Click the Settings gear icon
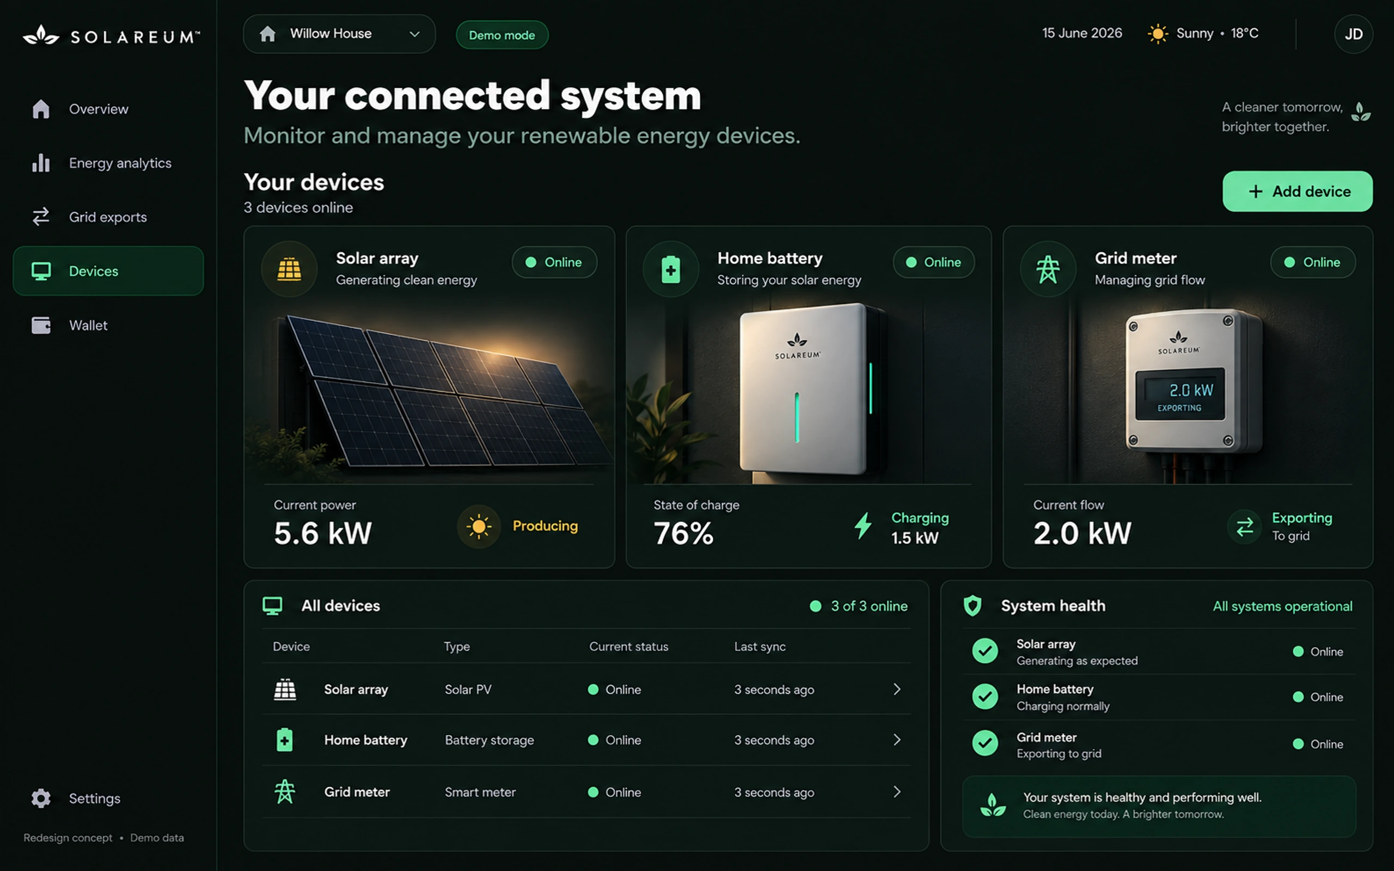1394x871 pixels. tap(41, 798)
